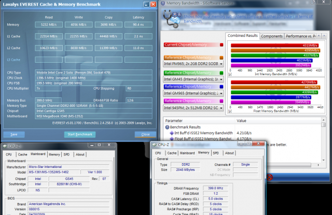Click Micro-Star International manufacturer field
The height and width of the screenshot is (215, 332).
68,167
